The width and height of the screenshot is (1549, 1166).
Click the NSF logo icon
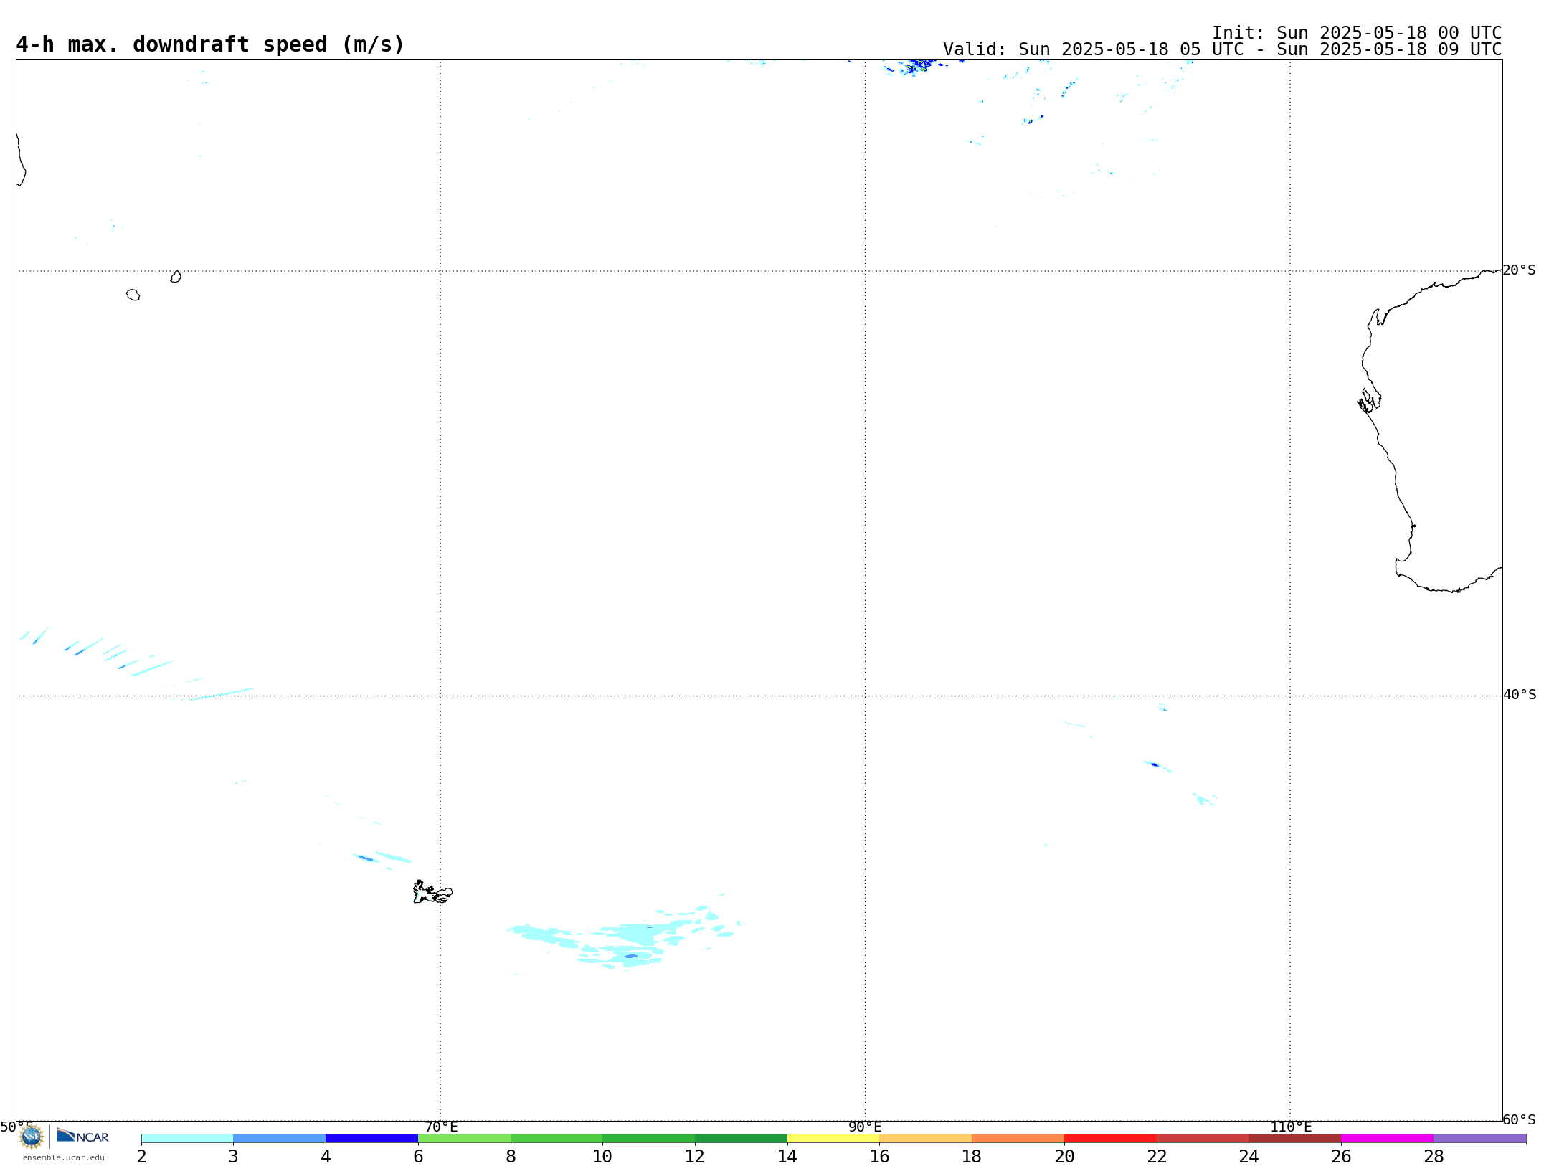32,1137
